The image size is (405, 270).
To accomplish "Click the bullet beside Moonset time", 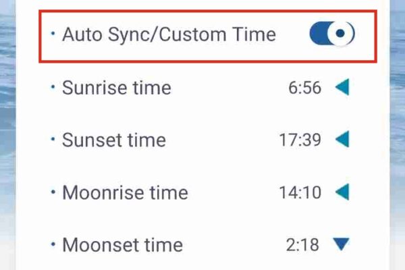I will pyautogui.click(x=53, y=244).
